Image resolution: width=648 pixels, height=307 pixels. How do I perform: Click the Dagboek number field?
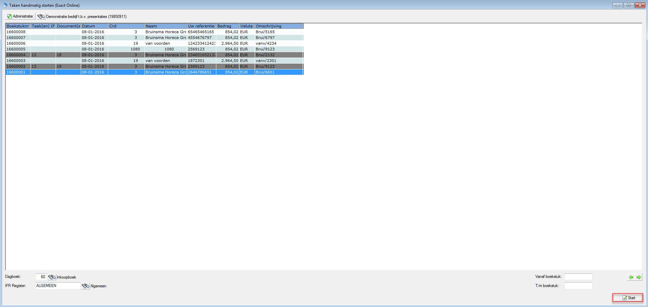41,277
